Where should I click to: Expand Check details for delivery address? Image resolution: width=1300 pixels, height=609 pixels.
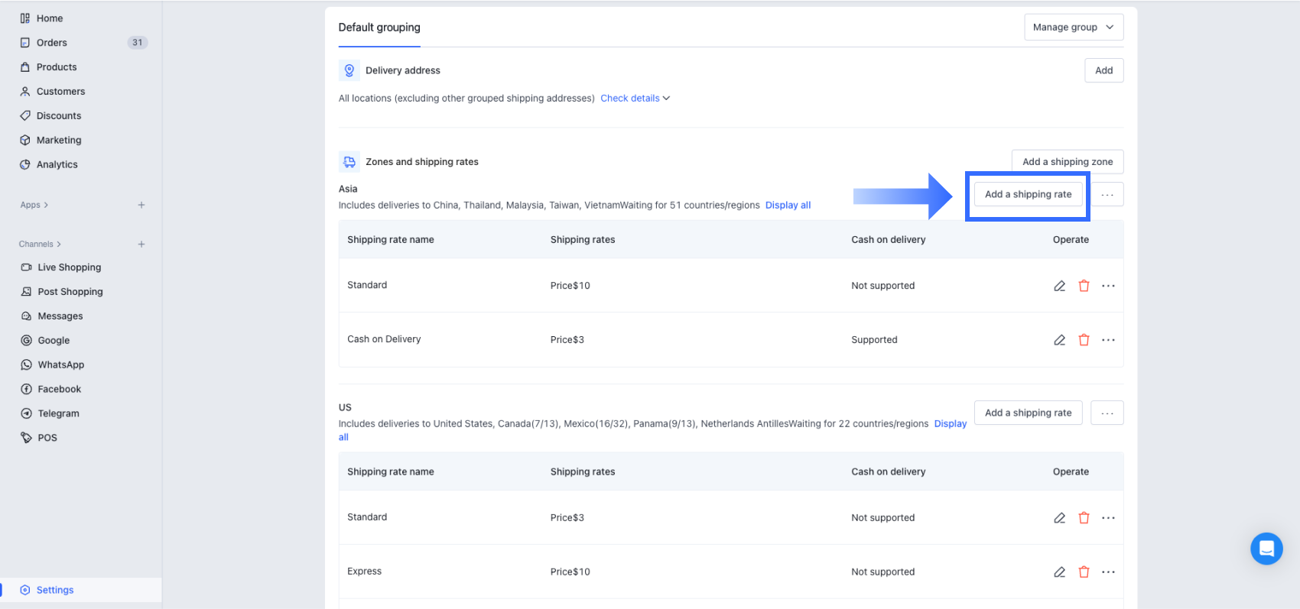(635, 99)
